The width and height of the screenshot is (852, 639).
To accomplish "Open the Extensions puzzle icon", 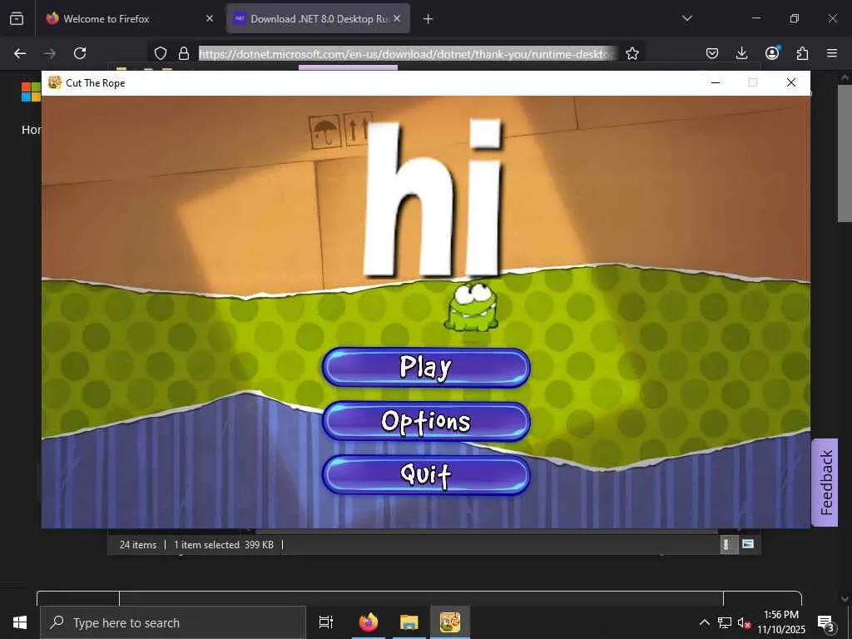I will click(802, 53).
